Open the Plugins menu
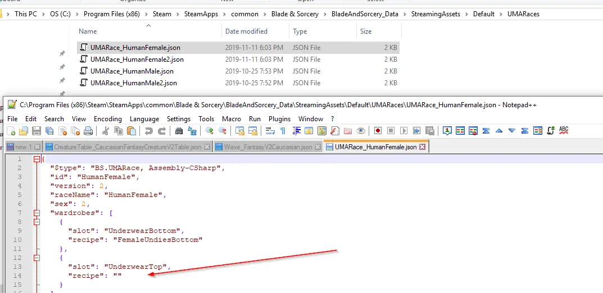 coord(279,118)
